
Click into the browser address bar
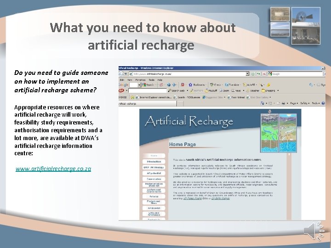189,74
